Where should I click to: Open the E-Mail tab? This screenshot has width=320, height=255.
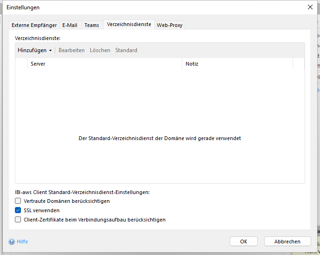point(70,25)
